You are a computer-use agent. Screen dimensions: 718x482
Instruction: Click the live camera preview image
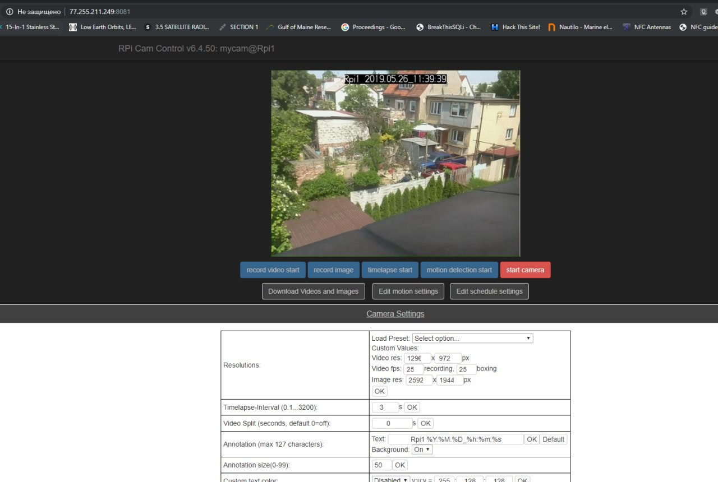tap(395, 163)
